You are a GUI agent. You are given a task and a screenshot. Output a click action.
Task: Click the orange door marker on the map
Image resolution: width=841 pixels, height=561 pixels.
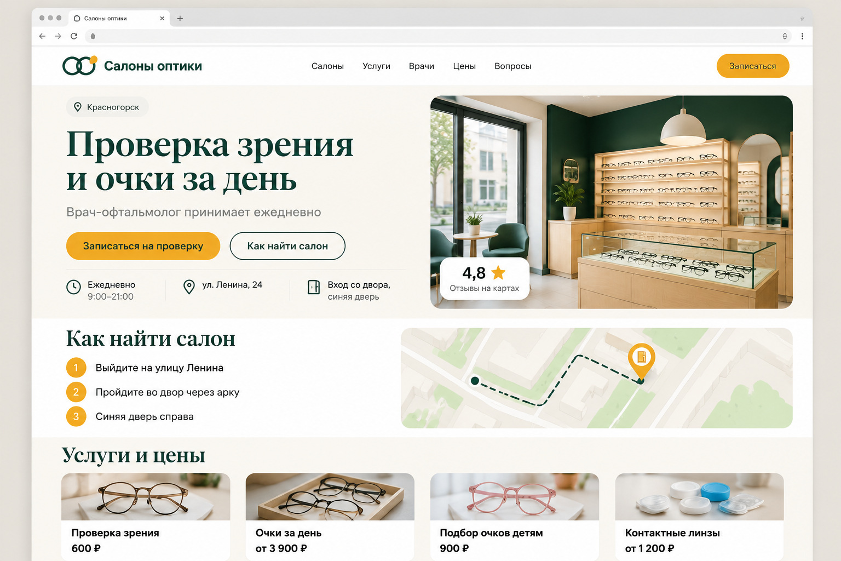[x=641, y=362]
